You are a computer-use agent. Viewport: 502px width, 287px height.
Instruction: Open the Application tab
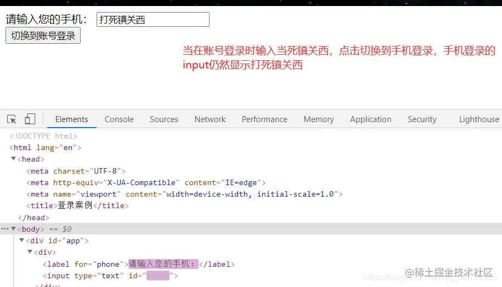pyautogui.click(x=370, y=119)
